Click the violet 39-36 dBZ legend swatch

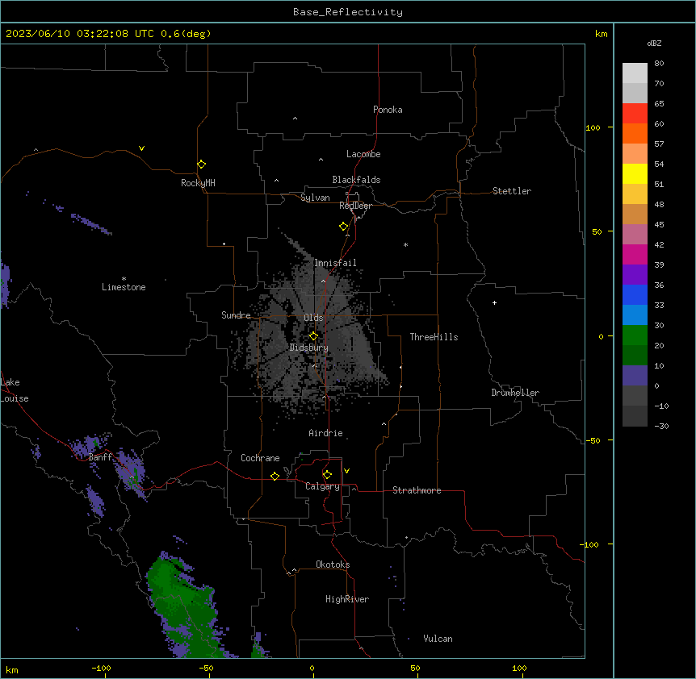[635, 275]
